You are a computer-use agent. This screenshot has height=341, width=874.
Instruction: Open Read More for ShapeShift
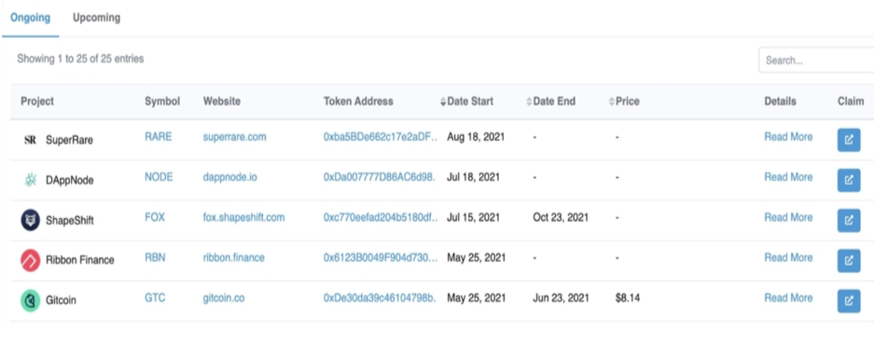788,217
